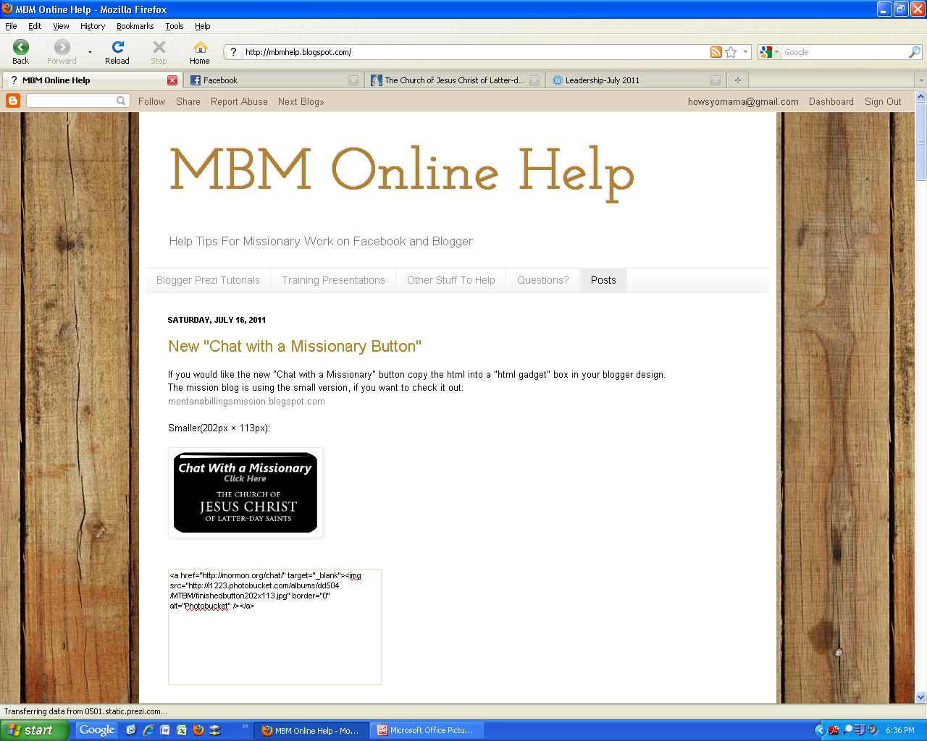Open the Tools menu

click(175, 26)
